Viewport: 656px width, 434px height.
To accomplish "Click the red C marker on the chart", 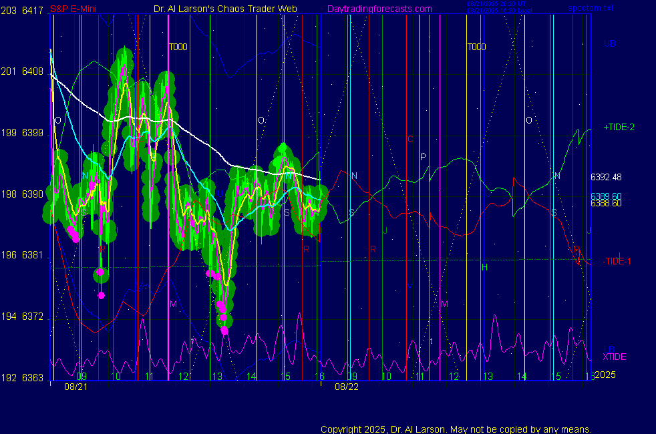I will coord(411,140).
